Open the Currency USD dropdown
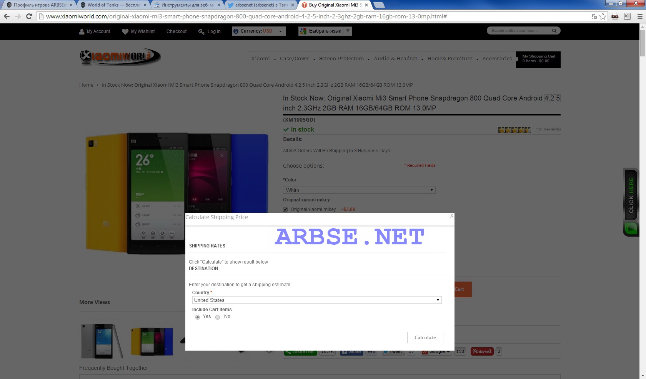Viewport: 646px width, 379px height. [259, 31]
